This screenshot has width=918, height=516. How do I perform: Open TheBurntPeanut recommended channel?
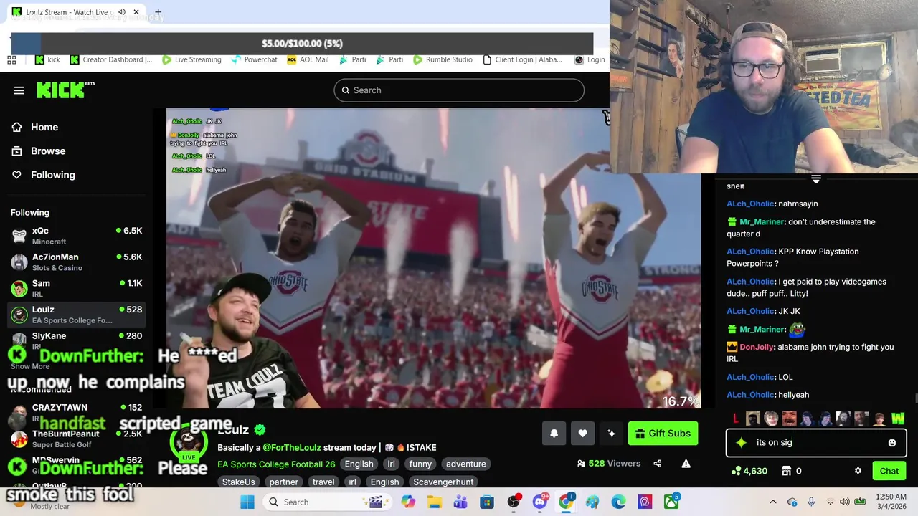click(77, 439)
